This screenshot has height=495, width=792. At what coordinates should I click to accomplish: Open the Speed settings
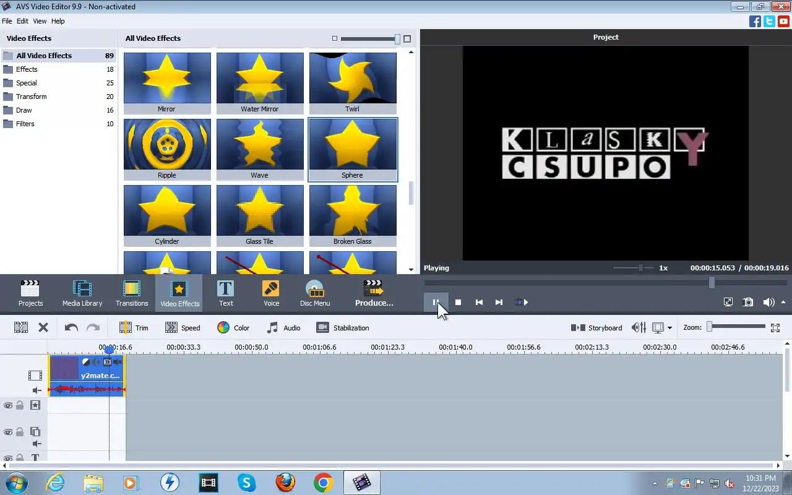(183, 328)
